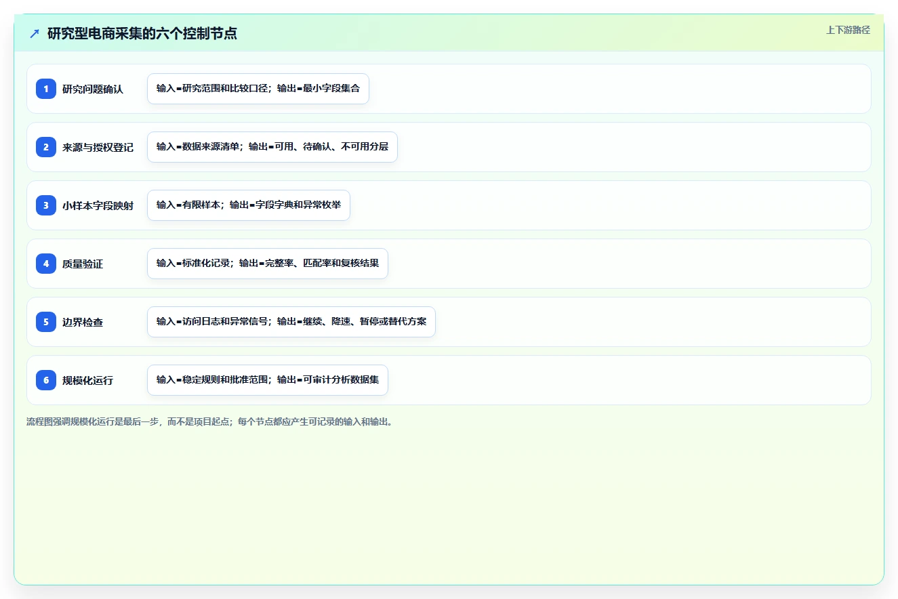Screen dimensions: 898x599
Task: Select step number badge 3
Action: pyautogui.click(x=46, y=205)
